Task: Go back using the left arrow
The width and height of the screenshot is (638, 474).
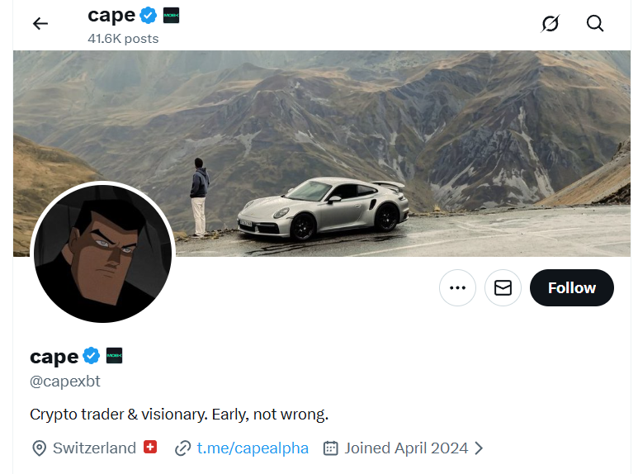Action: (x=40, y=24)
